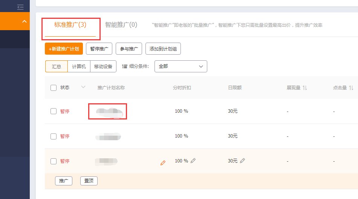This screenshot has height=199, width=358.
Task: Click the third row's 暂停 status
Action: (64, 161)
